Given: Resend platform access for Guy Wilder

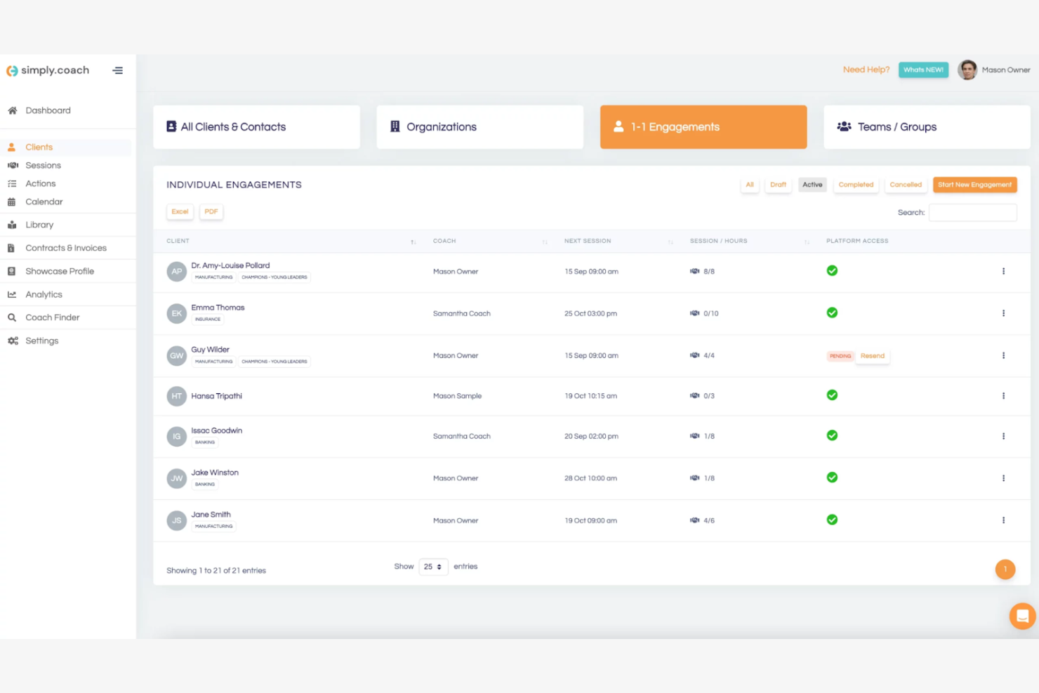Looking at the screenshot, I should click(x=872, y=356).
